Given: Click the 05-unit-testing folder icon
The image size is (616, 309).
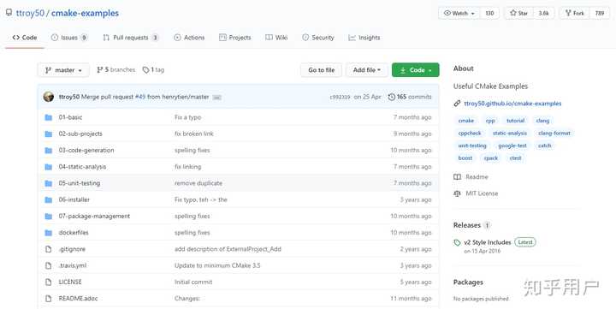Looking at the screenshot, I should 48,183.
